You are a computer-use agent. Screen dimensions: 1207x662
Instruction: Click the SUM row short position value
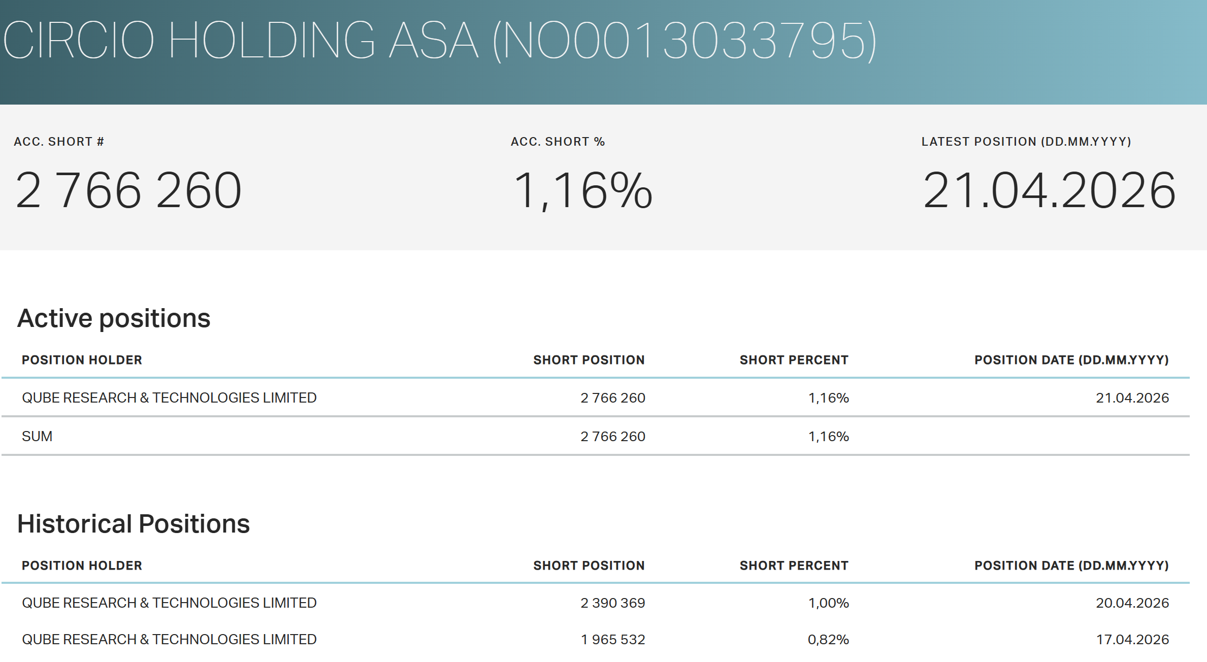click(x=612, y=436)
